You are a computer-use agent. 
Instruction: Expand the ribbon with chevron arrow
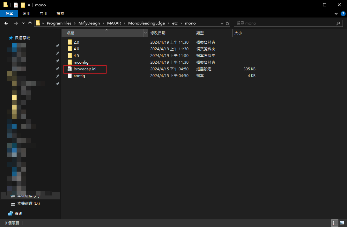(x=336, y=14)
